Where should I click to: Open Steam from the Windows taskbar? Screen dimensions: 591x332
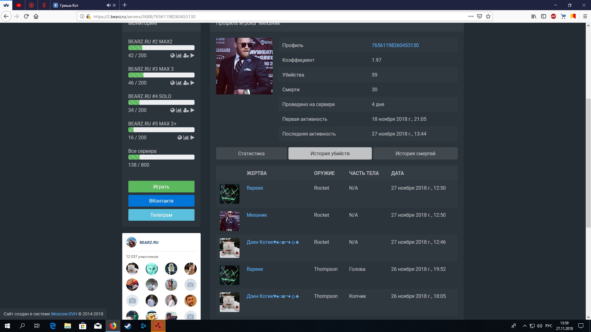click(x=128, y=326)
